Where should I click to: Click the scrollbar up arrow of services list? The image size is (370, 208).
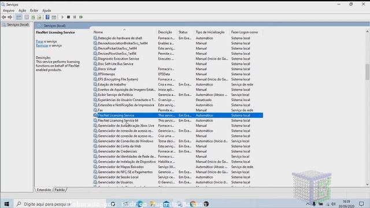click(368, 31)
